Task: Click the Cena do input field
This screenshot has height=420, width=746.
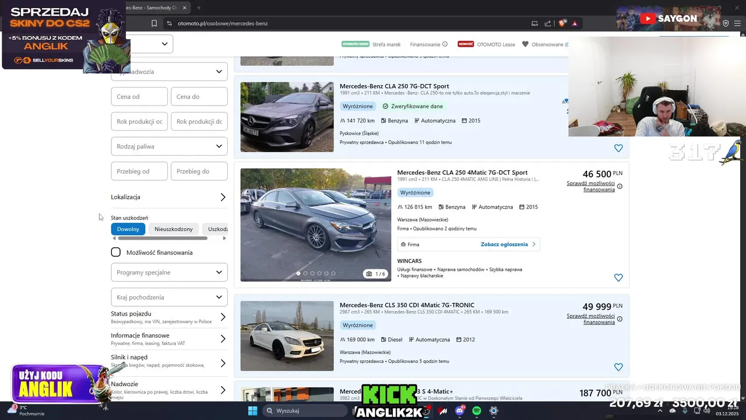Action: [199, 96]
